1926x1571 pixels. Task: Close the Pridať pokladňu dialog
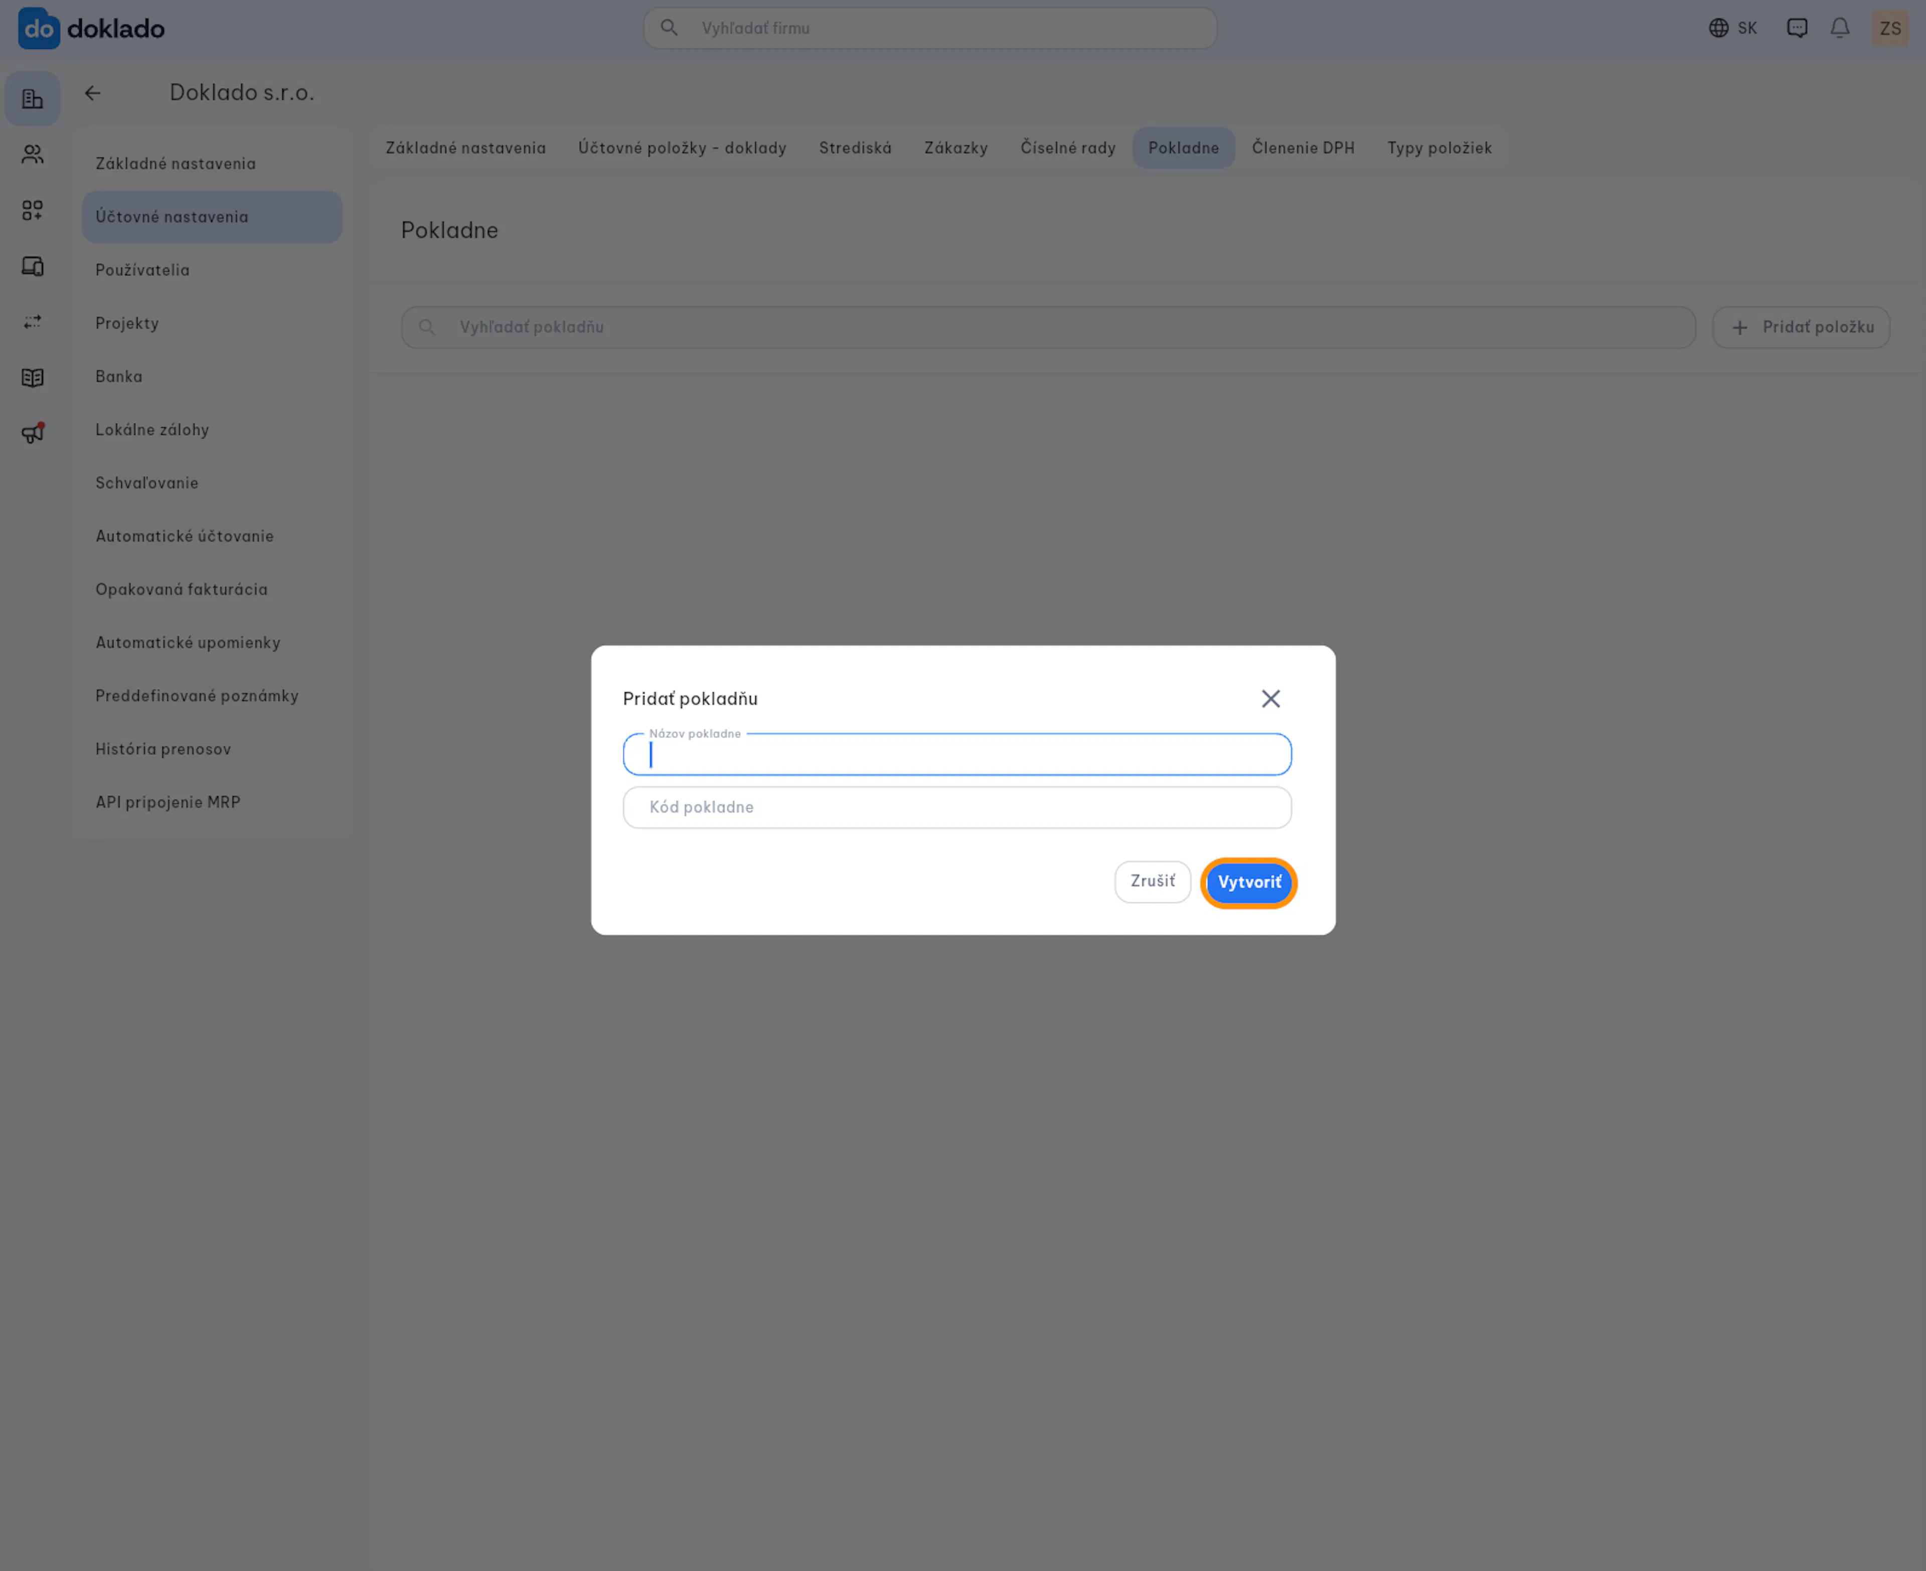[x=1271, y=699]
